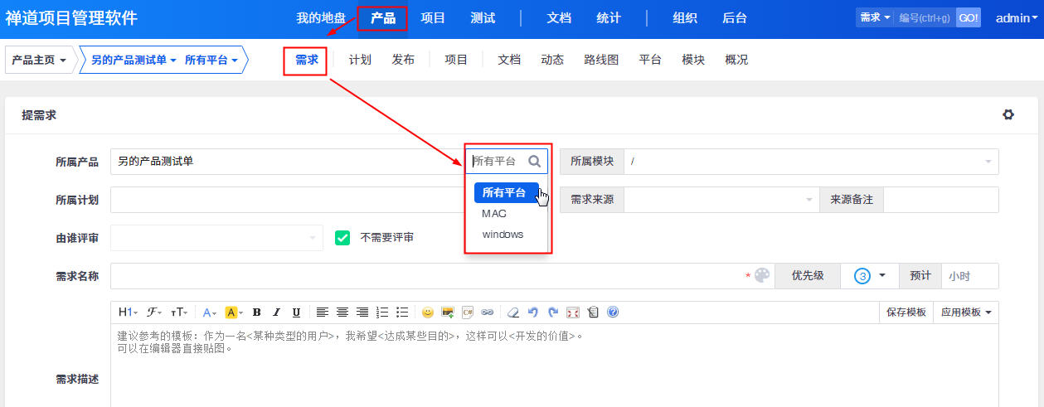
Task: Choose windows from the platform list
Action: (503, 235)
